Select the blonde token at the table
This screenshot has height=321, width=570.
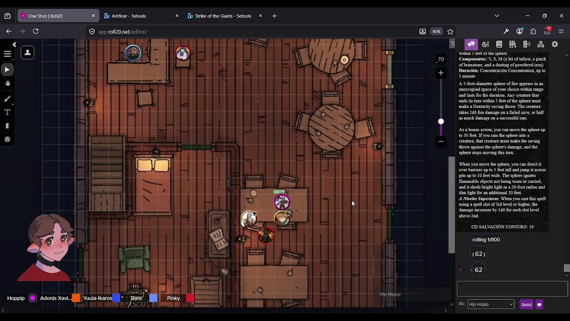[282, 218]
